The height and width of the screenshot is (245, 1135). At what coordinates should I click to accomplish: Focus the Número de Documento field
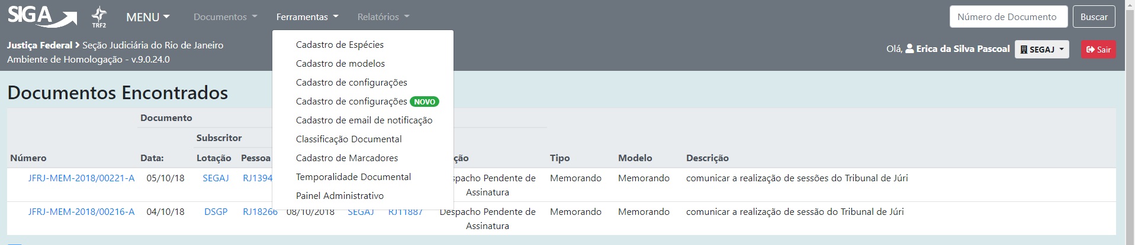(1007, 17)
